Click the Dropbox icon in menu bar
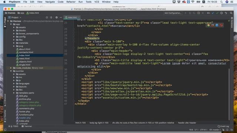This screenshot has width=237, height=133. [179, 2]
